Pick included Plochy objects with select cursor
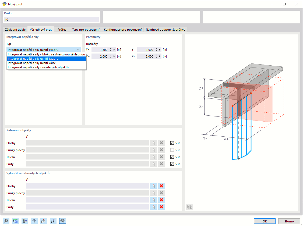This screenshot has height=227, width=303. pyautogui.click(x=154, y=143)
